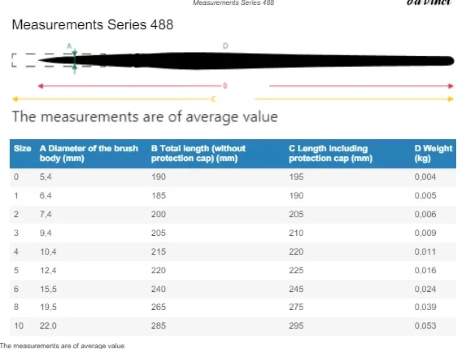
Task: Select the "A Diameter of the brush body" header
Action: 89,153
